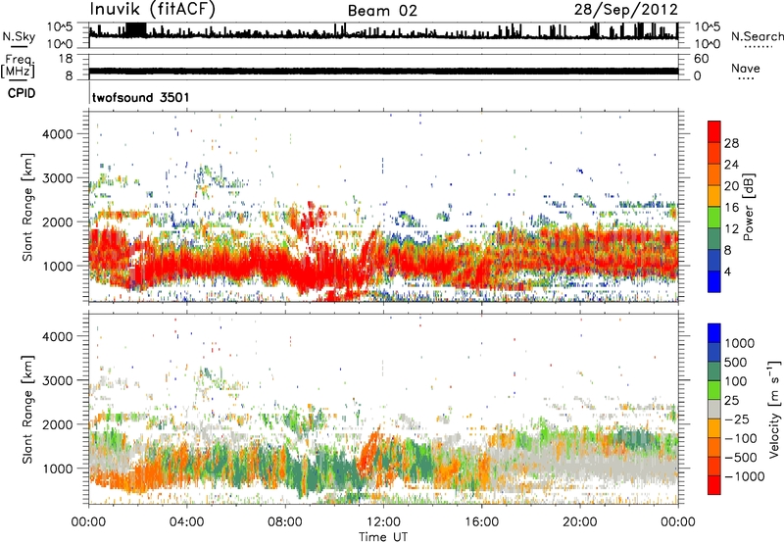Click the black frequency band in Freq panel
784x543 pixels.
point(383,71)
